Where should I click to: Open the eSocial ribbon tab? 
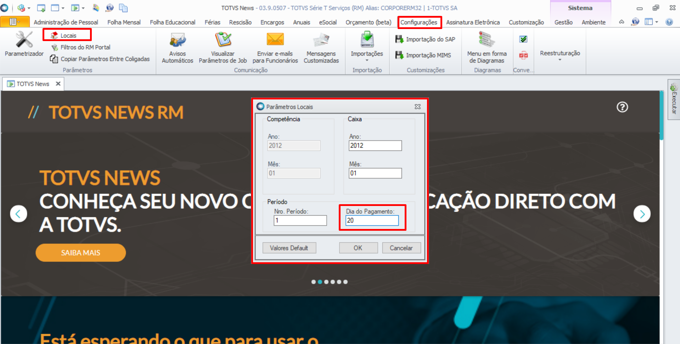[328, 22]
